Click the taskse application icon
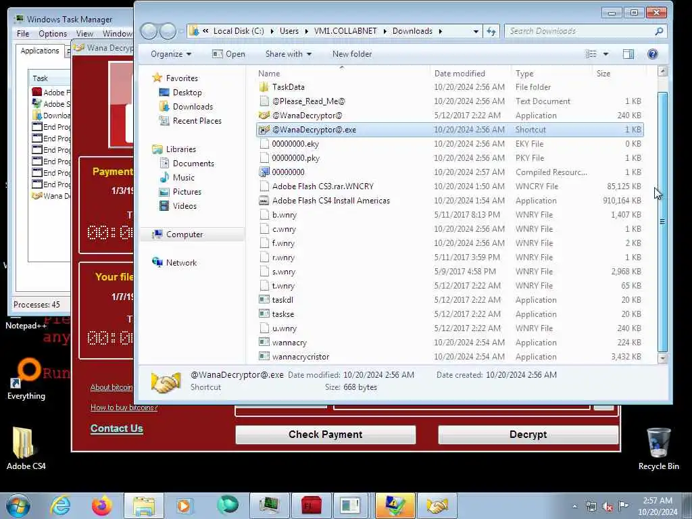This screenshot has height=519, width=692. (x=264, y=314)
